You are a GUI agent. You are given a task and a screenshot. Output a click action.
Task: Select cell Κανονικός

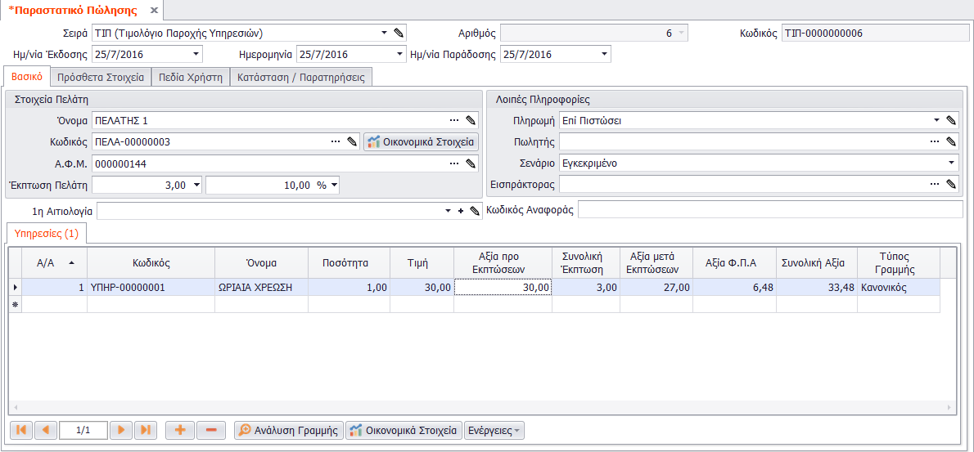898,287
